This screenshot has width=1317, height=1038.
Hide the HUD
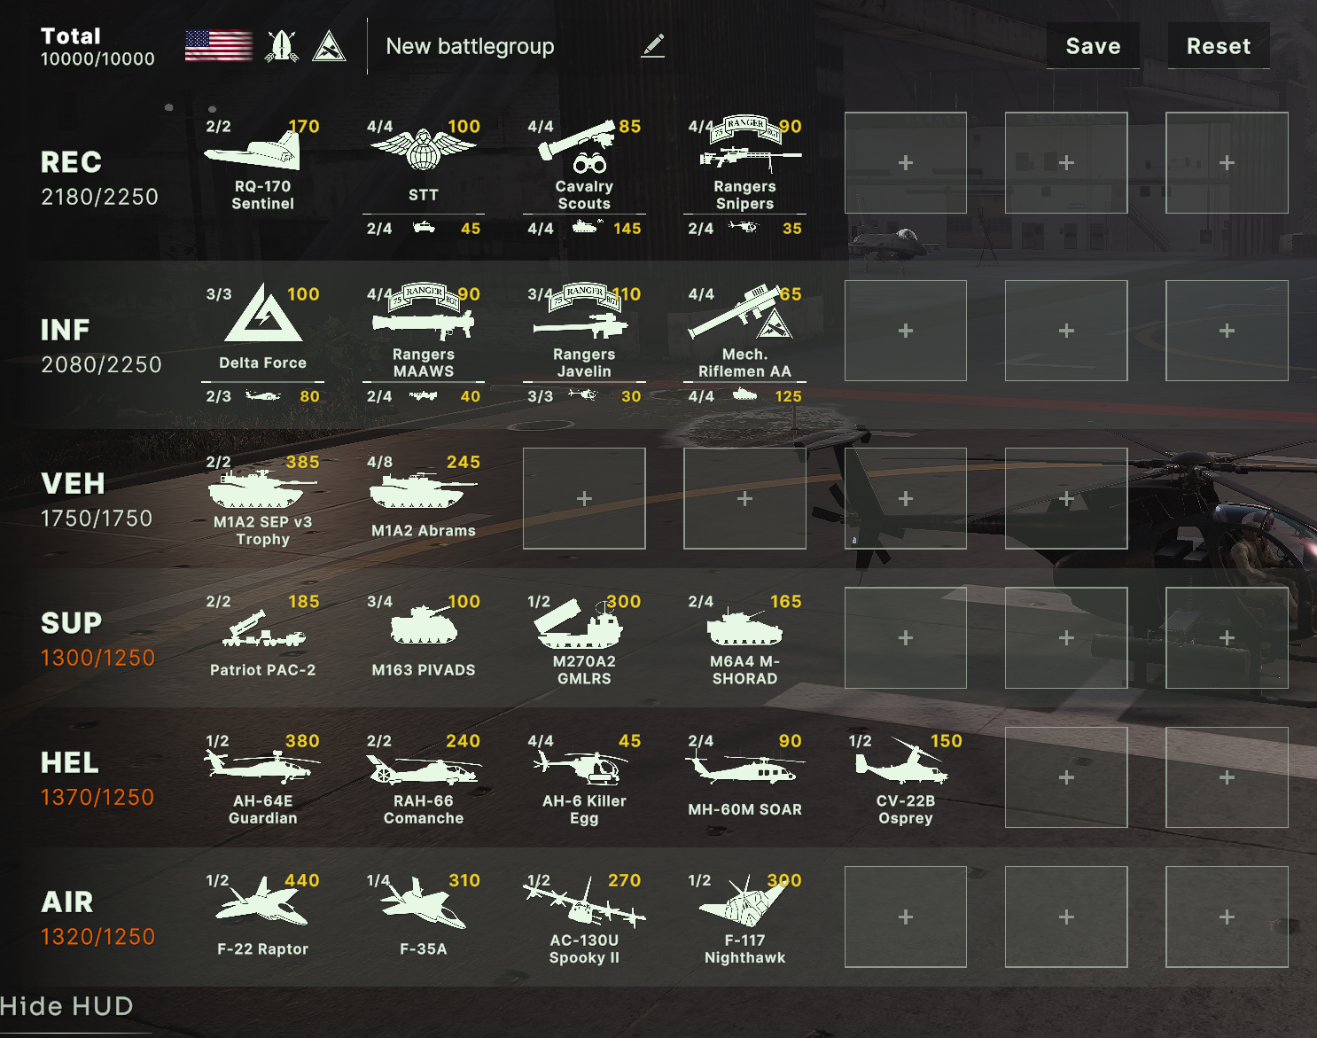(x=67, y=1006)
